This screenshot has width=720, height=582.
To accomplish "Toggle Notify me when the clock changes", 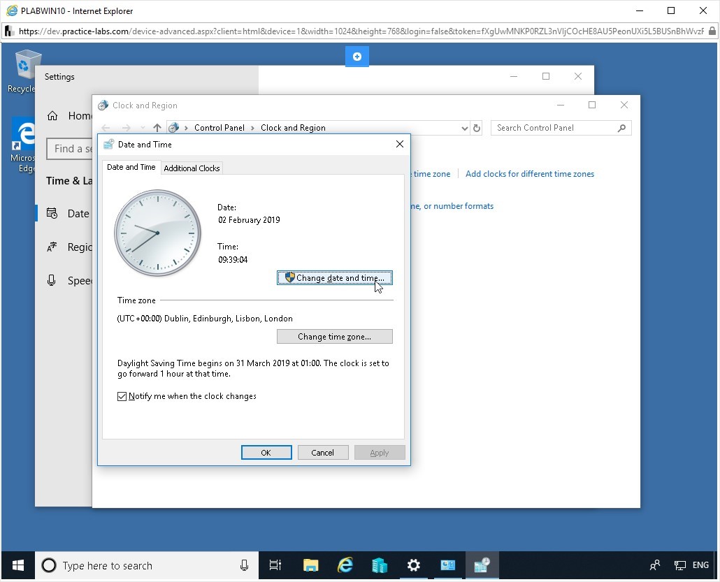I will [122, 396].
